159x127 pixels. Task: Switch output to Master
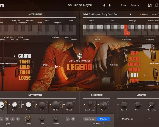pos(104,119)
